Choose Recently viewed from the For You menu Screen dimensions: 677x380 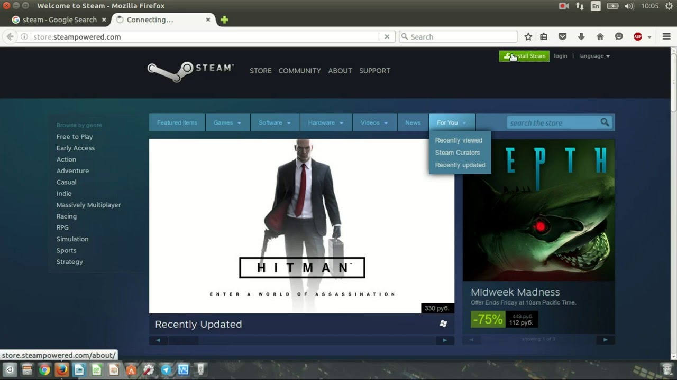coord(459,140)
